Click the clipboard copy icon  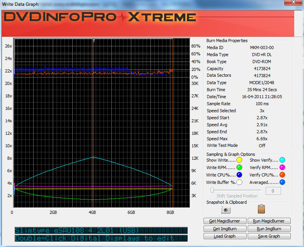[x=261, y=209]
